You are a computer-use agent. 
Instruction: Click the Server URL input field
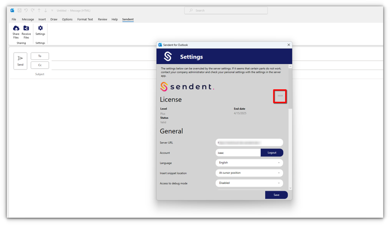tap(249, 143)
